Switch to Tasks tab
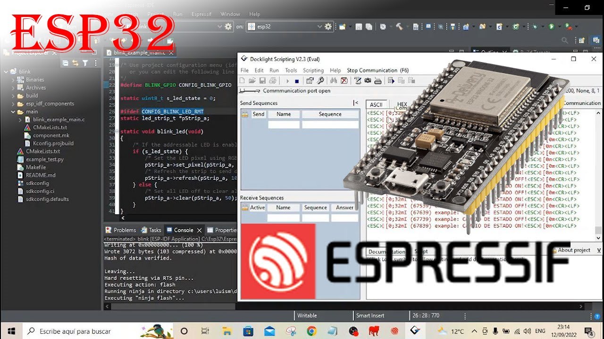Image resolution: width=604 pixels, height=339 pixels. pos(151,230)
